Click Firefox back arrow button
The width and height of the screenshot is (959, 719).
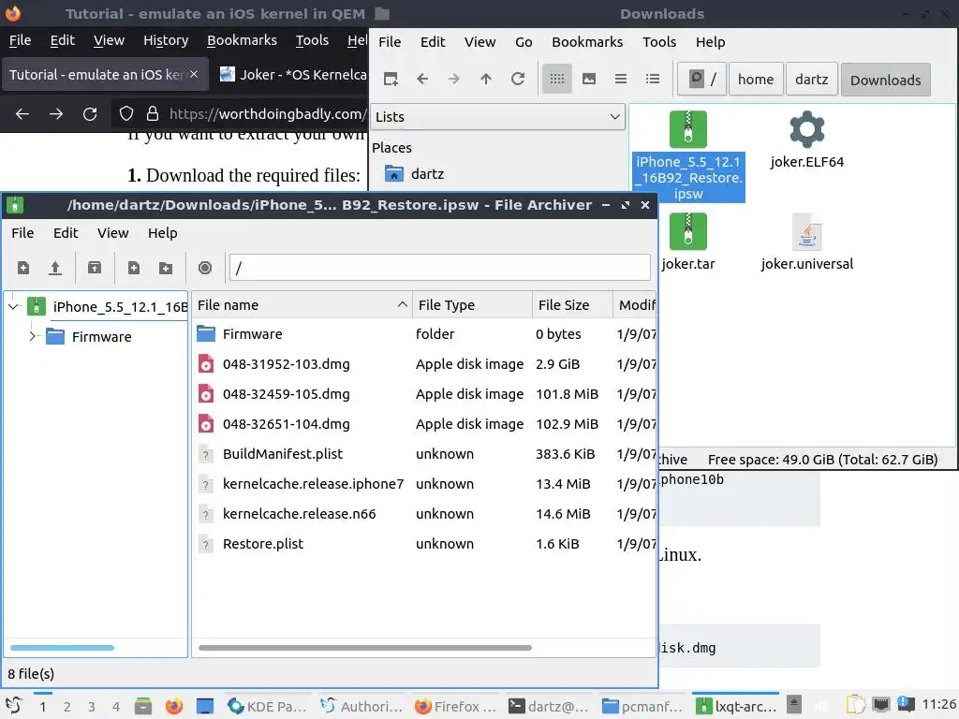point(22,113)
